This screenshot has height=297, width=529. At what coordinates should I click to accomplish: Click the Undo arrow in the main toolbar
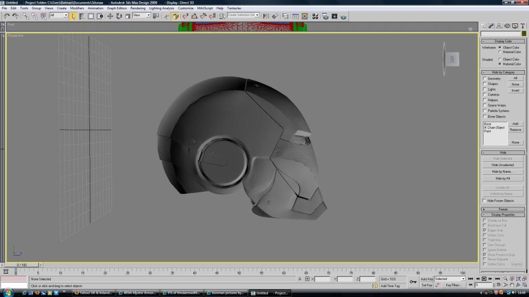coord(6,16)
